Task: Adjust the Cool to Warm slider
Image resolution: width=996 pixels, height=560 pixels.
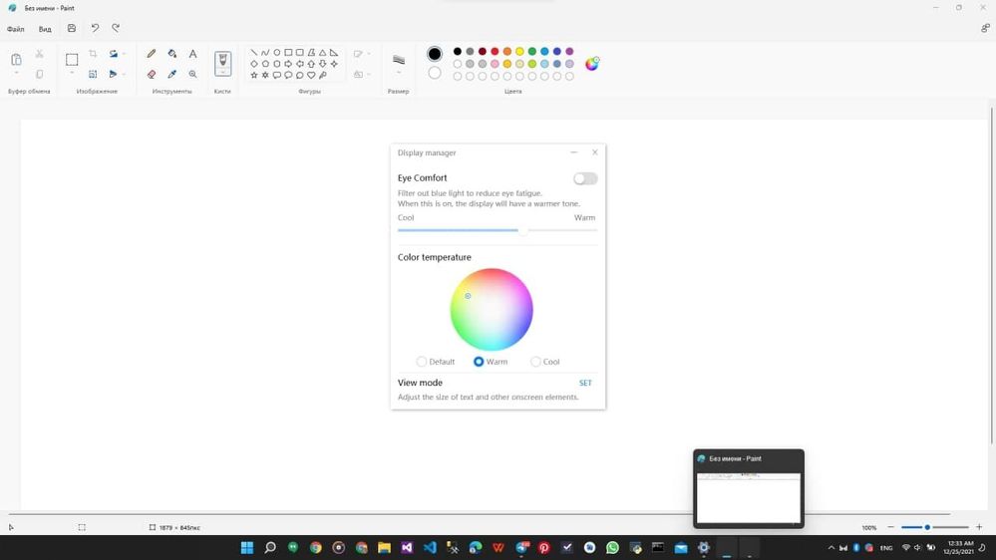Action: (498, 230)
